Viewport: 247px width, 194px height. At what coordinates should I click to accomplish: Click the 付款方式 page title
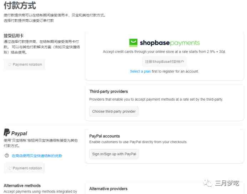click(20, 5)
